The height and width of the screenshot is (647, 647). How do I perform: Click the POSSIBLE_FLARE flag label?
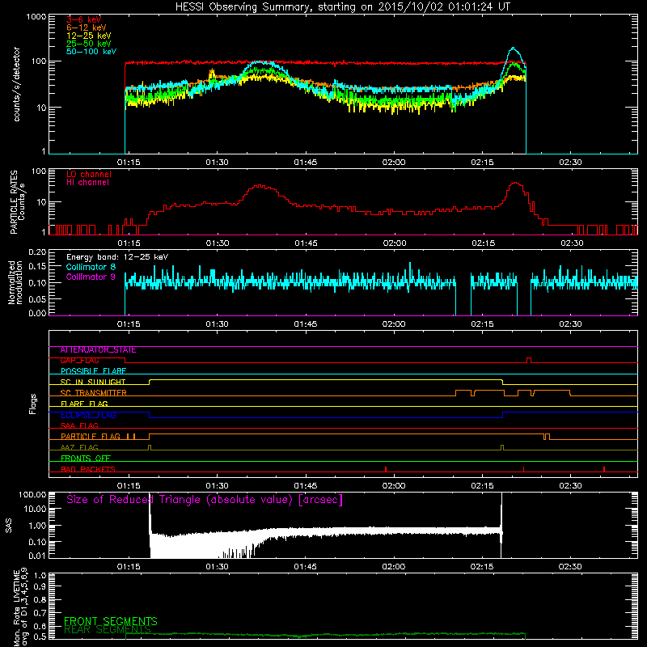93,371
